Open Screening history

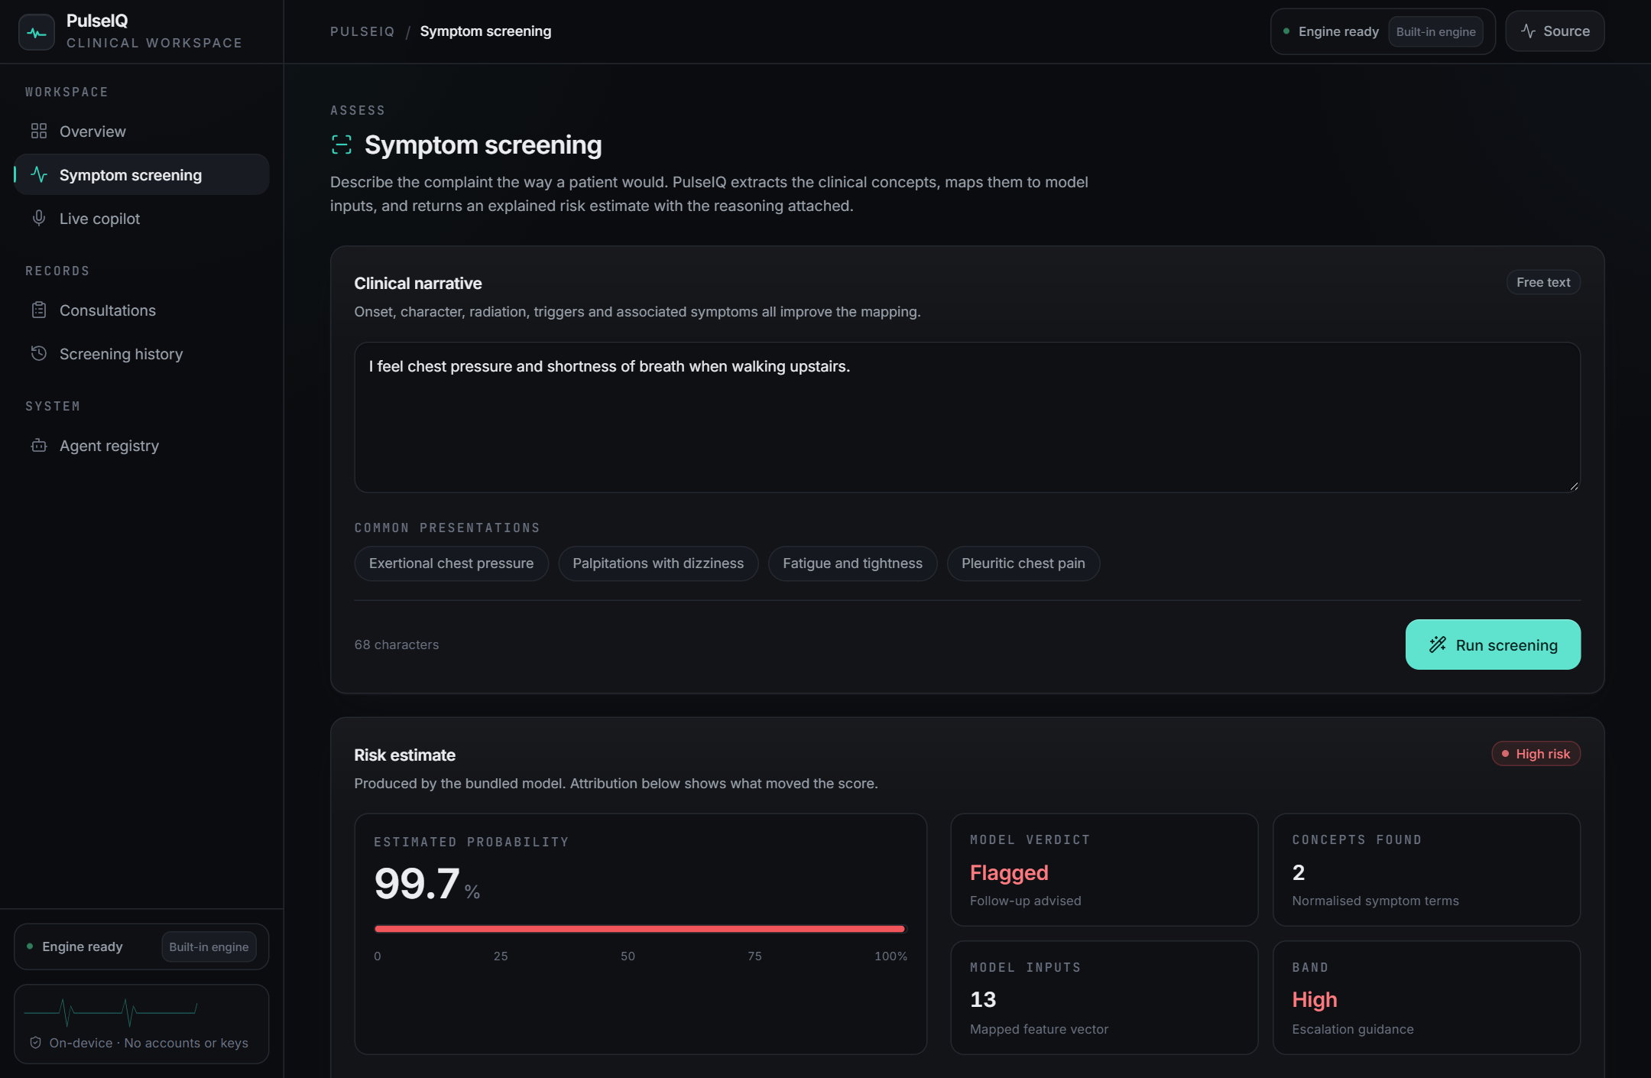tap(141, 354)
